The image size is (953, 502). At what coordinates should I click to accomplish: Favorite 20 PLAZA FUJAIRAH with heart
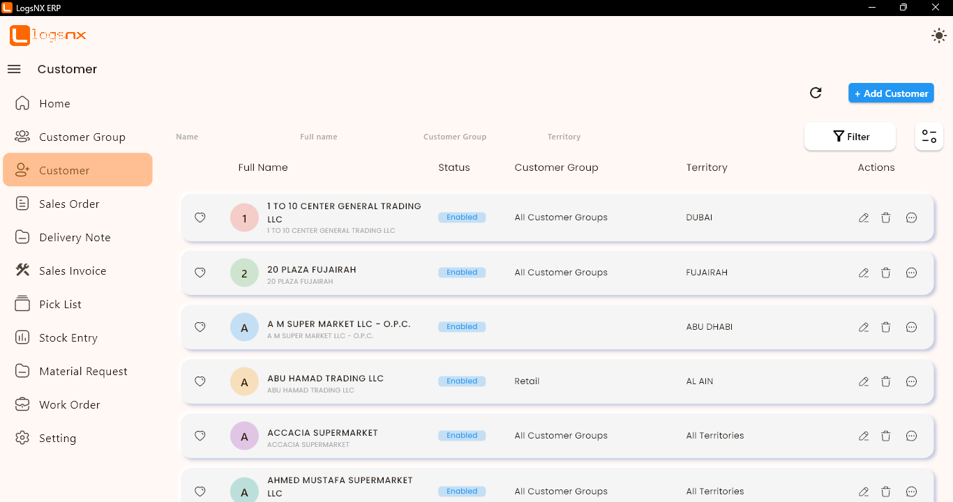tap(200, 273)
